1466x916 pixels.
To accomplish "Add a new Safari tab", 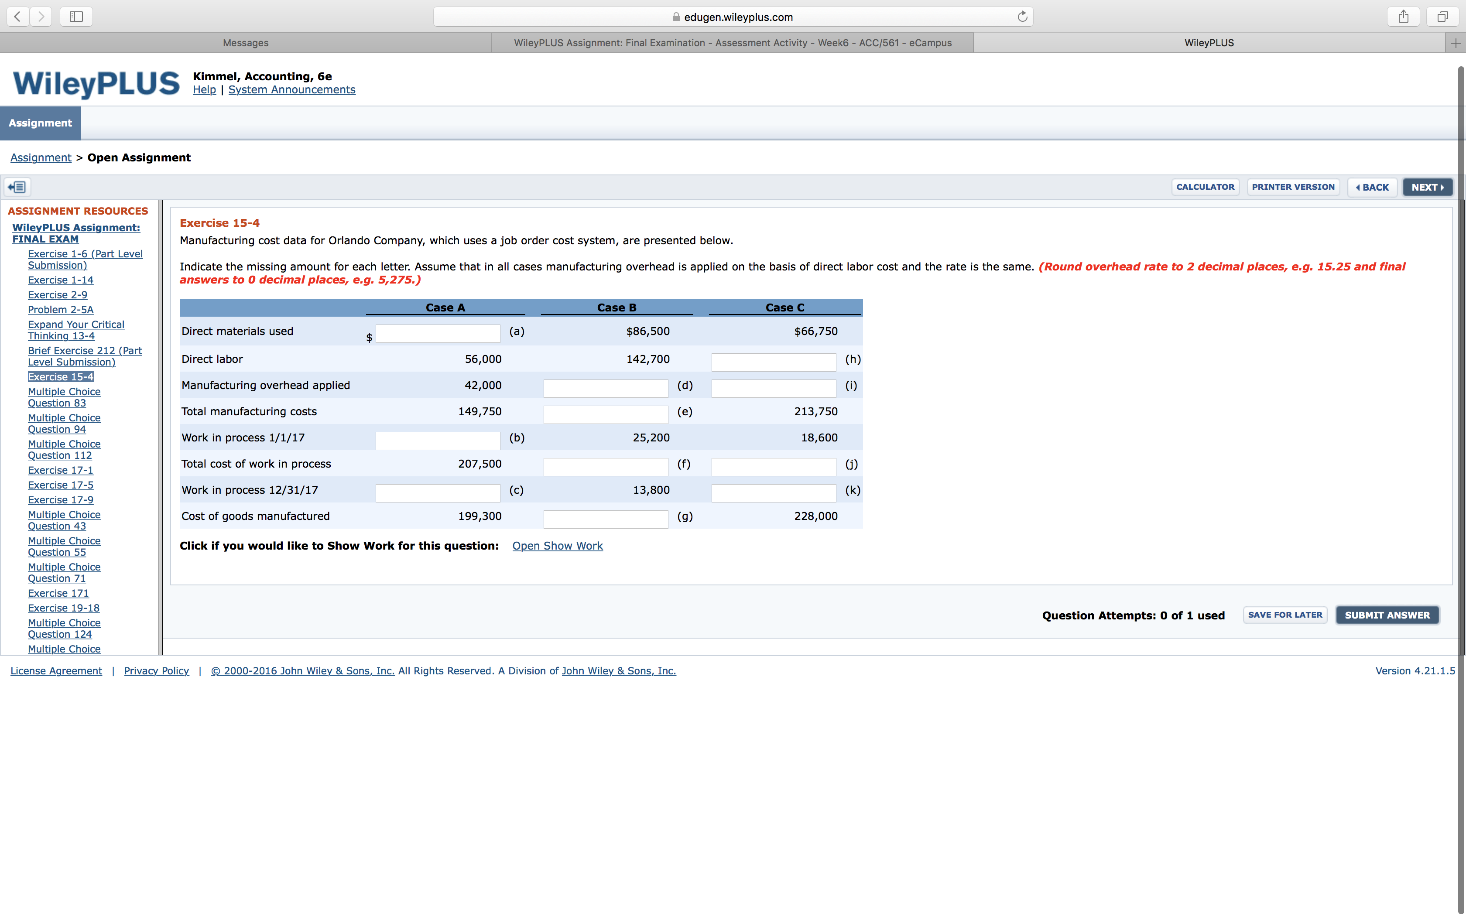I will (1456, 42).
